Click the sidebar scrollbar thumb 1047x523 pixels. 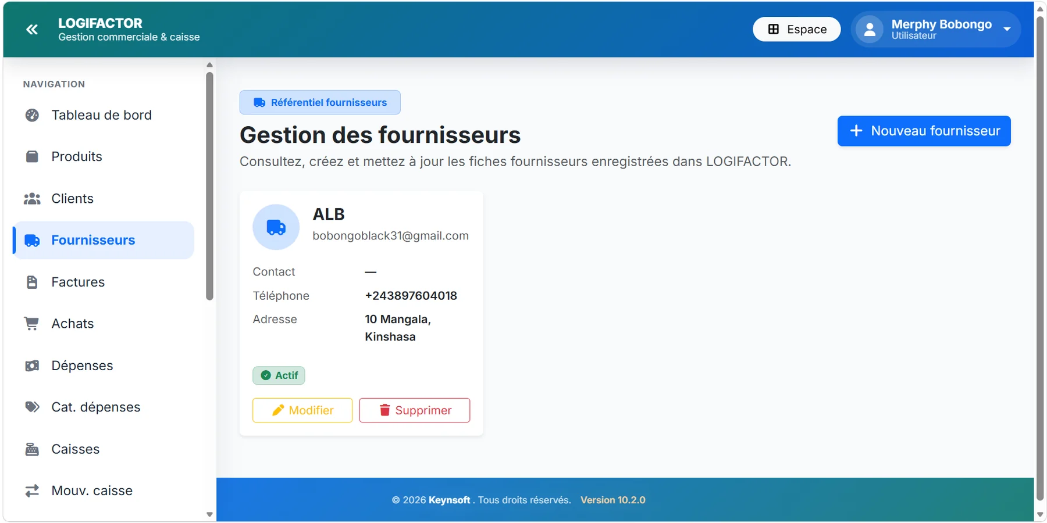click(209, 186)
